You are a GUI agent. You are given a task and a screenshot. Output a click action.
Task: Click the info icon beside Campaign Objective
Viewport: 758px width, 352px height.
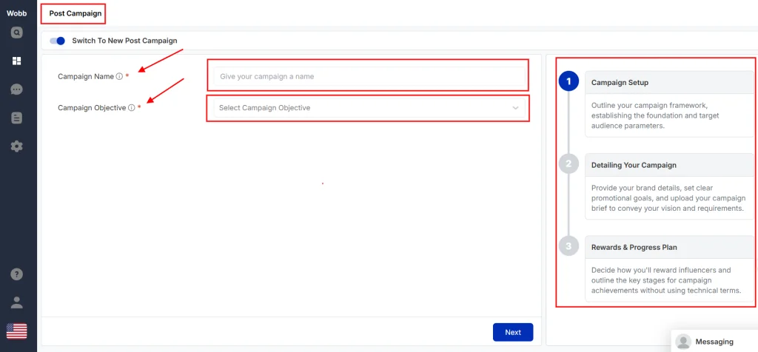pyautogui.click(x=131, y=108)
